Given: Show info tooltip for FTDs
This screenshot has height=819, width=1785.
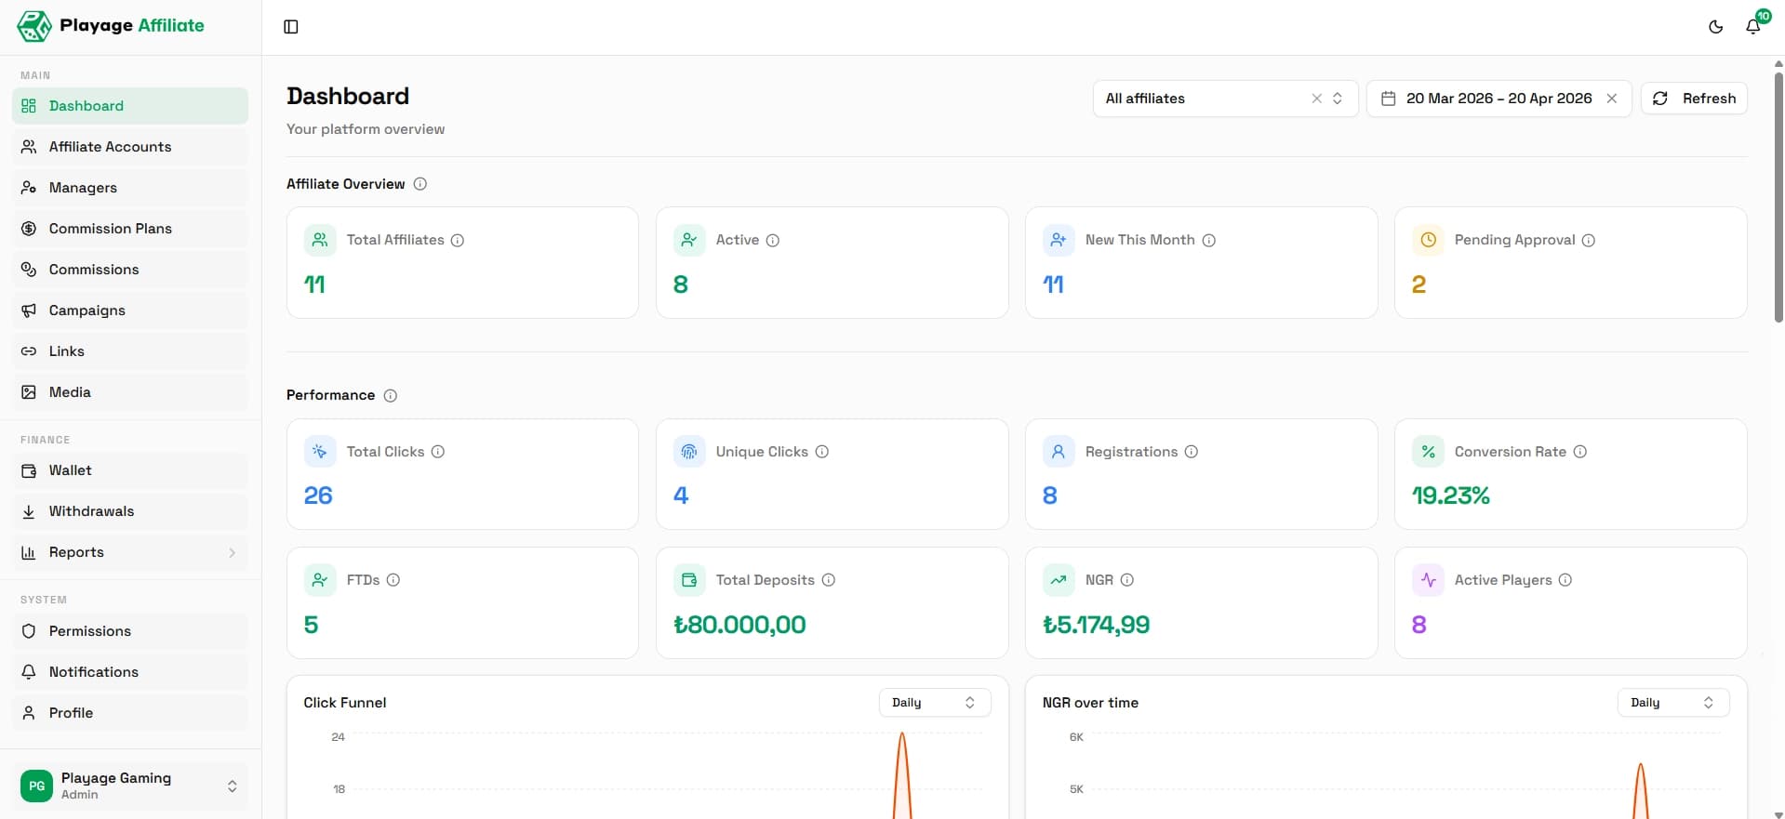Looking at the screenshot, I should 393,580.
